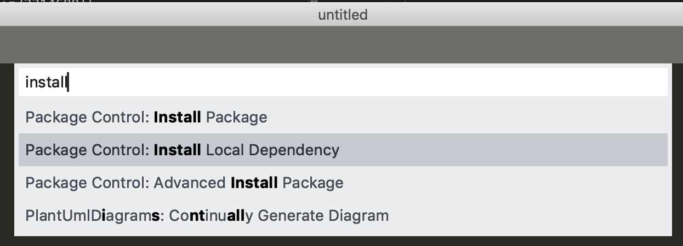Click the typed "install" text in search box
683x246 pixels.
coord(46,83)
